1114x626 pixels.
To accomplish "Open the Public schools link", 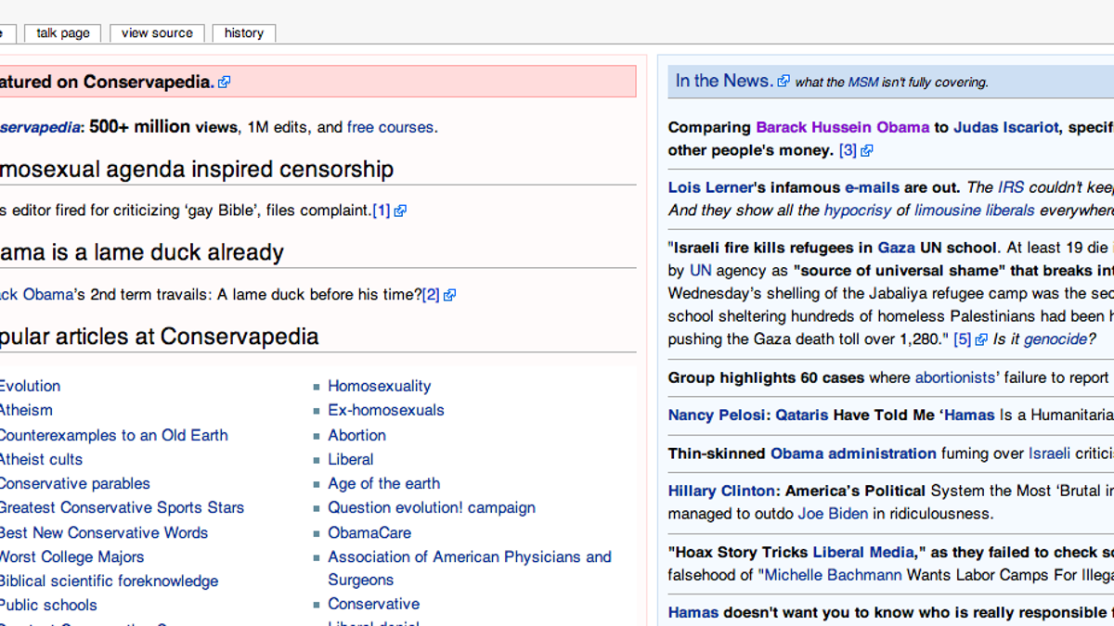I will point(48,605).
